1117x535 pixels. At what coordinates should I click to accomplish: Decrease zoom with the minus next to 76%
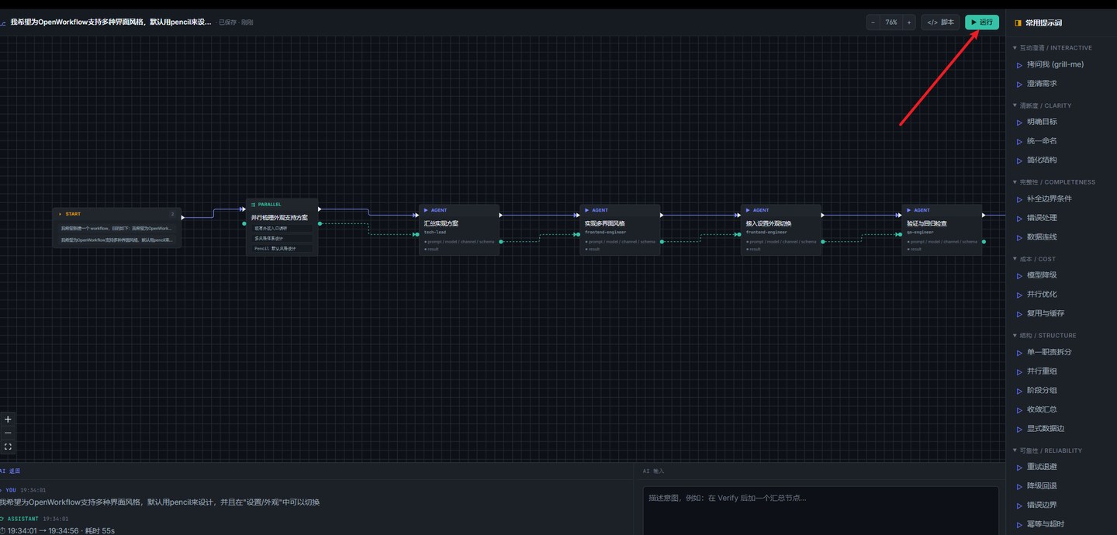873,22
